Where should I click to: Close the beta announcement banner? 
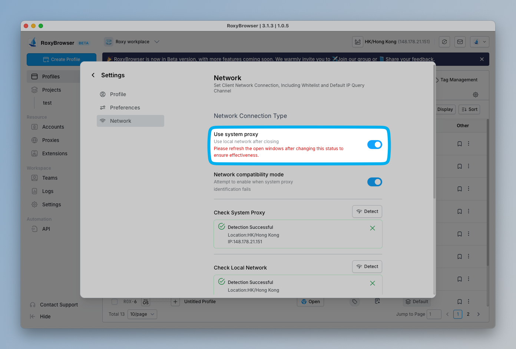pyautogui.click(x=482, y=59)
